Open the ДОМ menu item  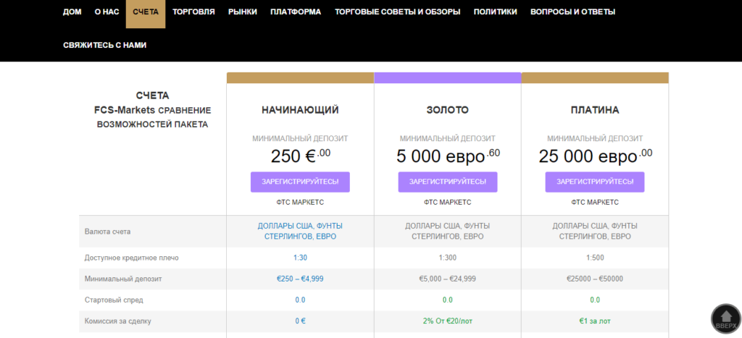click(x=72, y=12)
